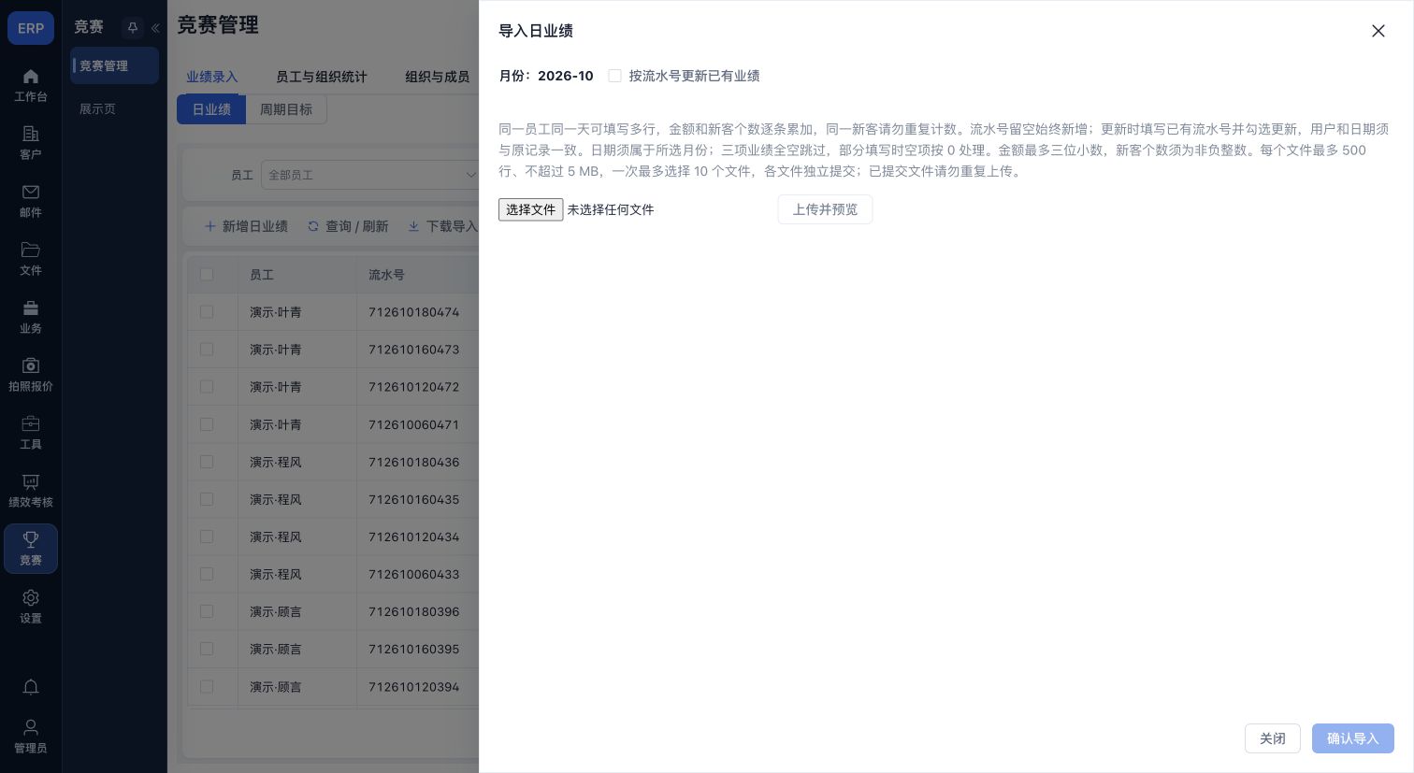Click the ERP logo

[31, 28]
